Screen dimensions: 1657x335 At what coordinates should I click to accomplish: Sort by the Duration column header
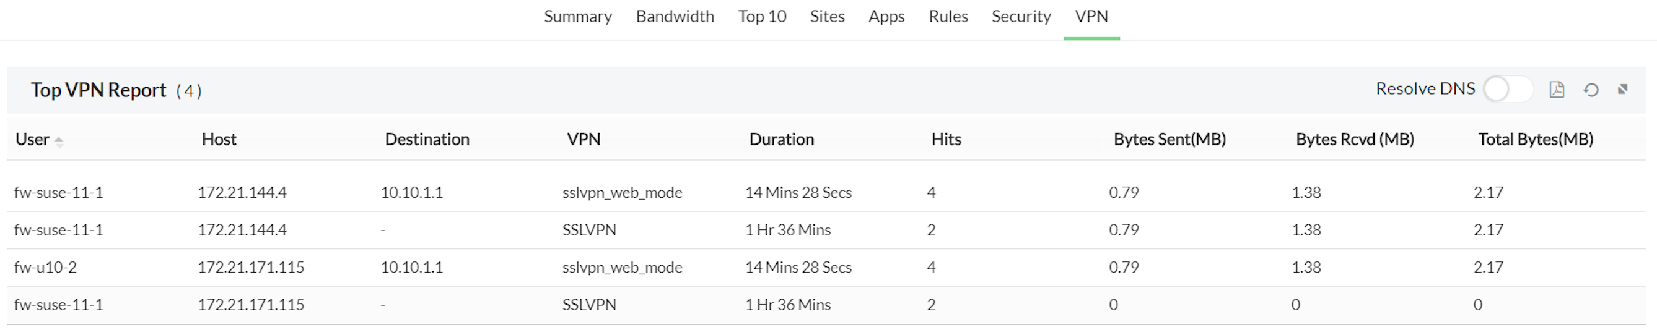tap(782, 139)
